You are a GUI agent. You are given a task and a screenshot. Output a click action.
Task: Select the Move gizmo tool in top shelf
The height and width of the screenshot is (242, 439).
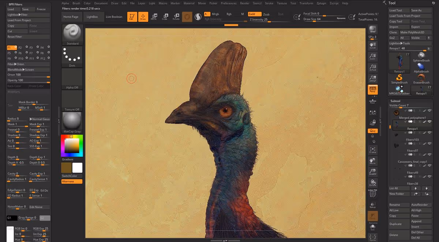tap(154, 17)
